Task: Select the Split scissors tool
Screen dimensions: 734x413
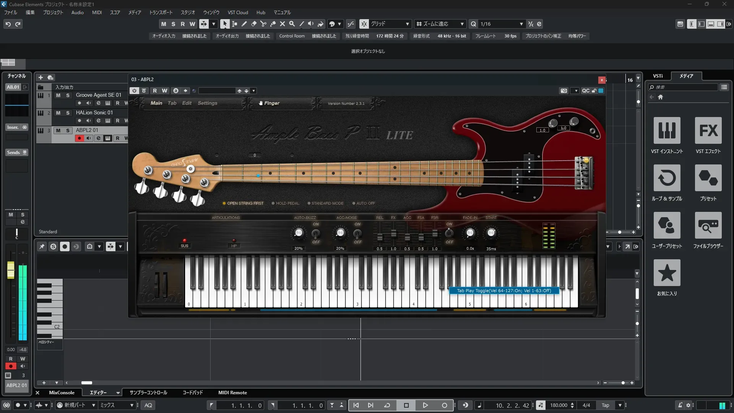Action: click(x=263, y=24)
